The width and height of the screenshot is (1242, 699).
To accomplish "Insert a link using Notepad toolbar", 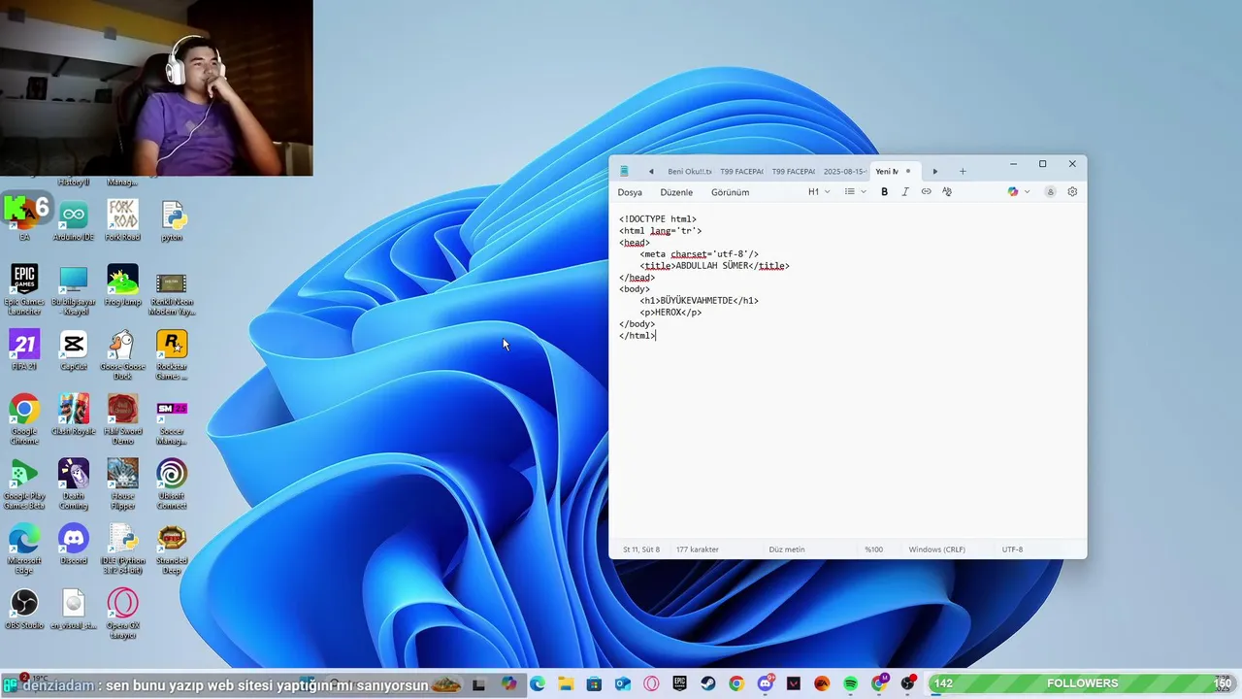I will click(926, 192).
